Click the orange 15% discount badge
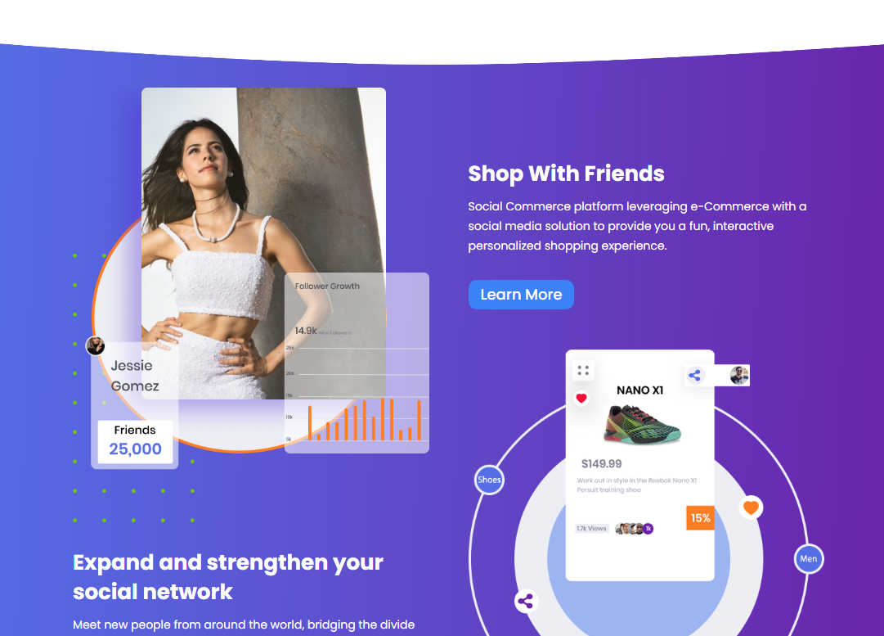This screenshot has width=884, height=636. point(700,517)
